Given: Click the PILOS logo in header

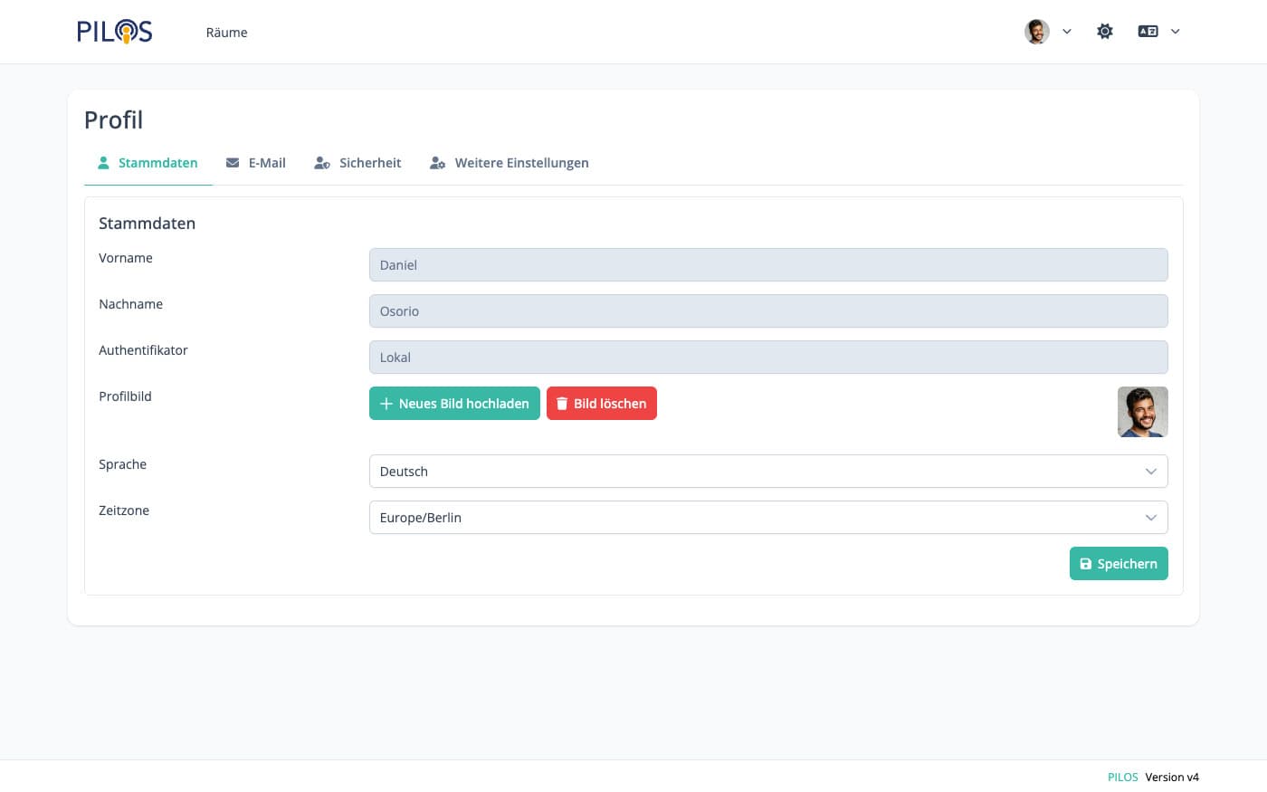Looking at the screenshot, I should [114, 32].
